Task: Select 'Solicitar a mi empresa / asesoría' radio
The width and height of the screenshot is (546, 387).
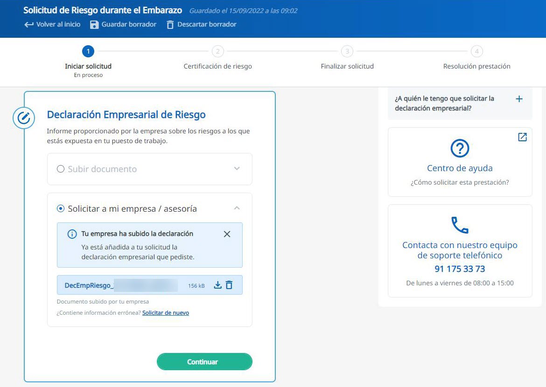Action: [x=61, y=209]
